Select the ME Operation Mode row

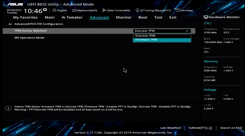pyautogui.click(x=29, y=38)
